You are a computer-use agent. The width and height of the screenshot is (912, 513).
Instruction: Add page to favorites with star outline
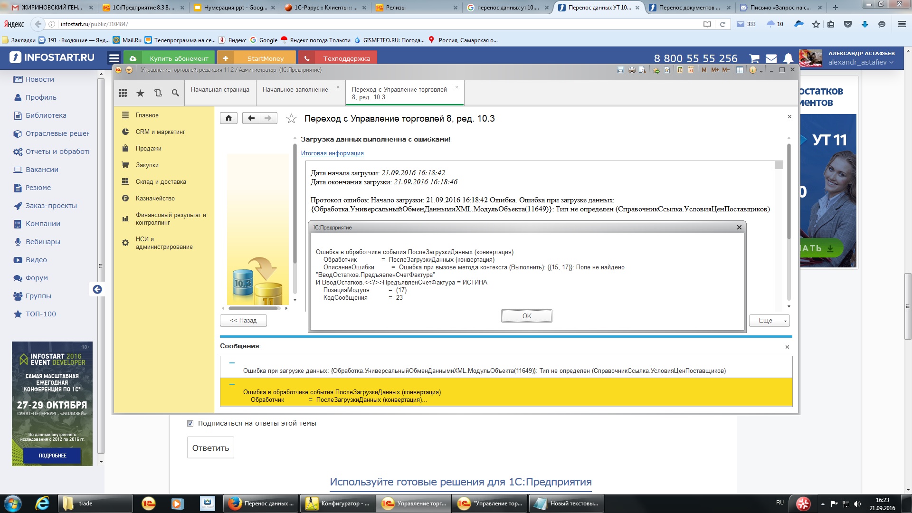pyautogui.click(x=291, y=118)
